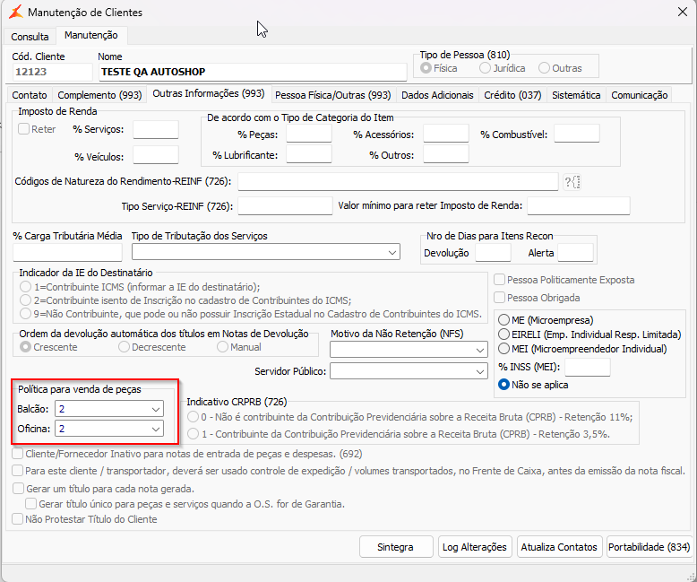Click the Sintegra button
The height and width of the screenshot is (582, 697).
(396, 547)
